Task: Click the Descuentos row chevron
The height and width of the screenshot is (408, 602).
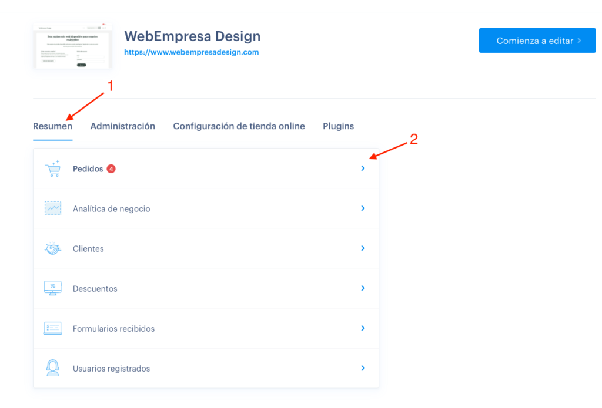Action: click(363, 288)
